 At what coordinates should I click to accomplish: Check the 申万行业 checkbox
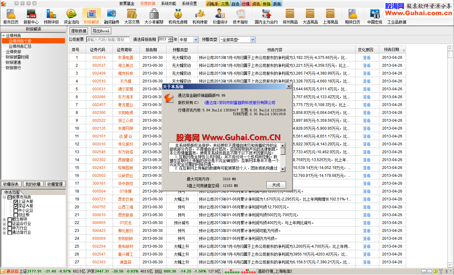(x=10, y=228)
